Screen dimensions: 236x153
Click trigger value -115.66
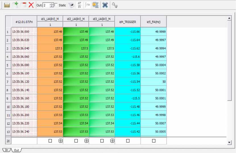128,32
